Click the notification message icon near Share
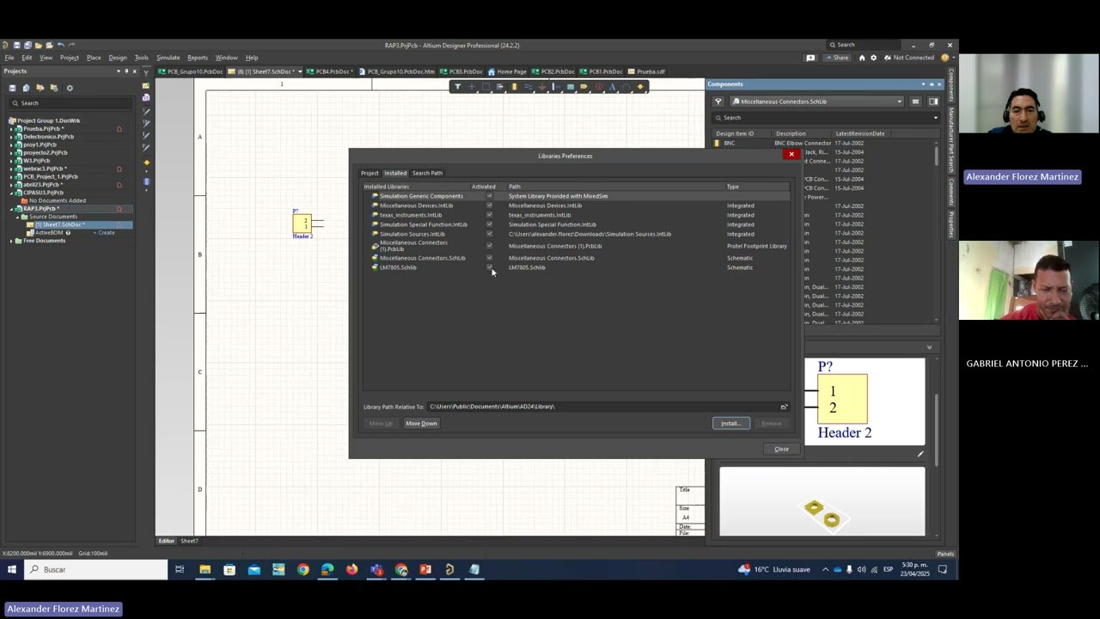This screenshot has width=1100, height=619. 810,58
